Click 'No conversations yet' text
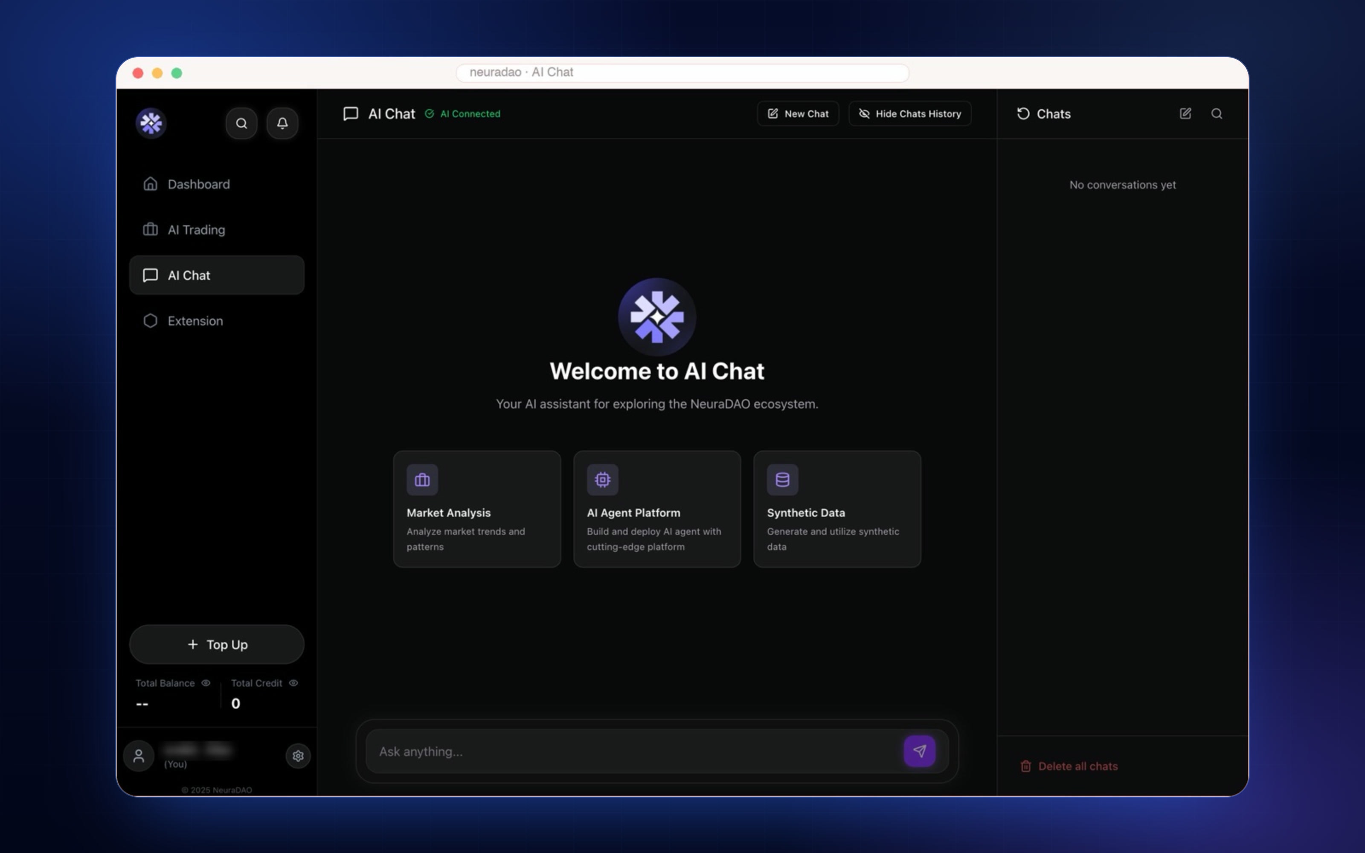Viewport: 1365px width, 853px height. (1122, 185)
